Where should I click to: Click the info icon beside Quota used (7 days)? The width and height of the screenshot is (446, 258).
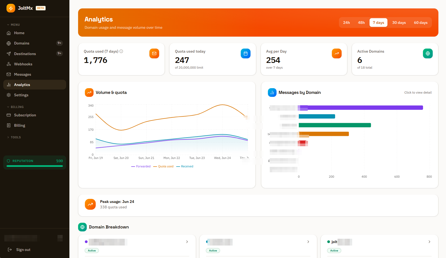(121, 51)
